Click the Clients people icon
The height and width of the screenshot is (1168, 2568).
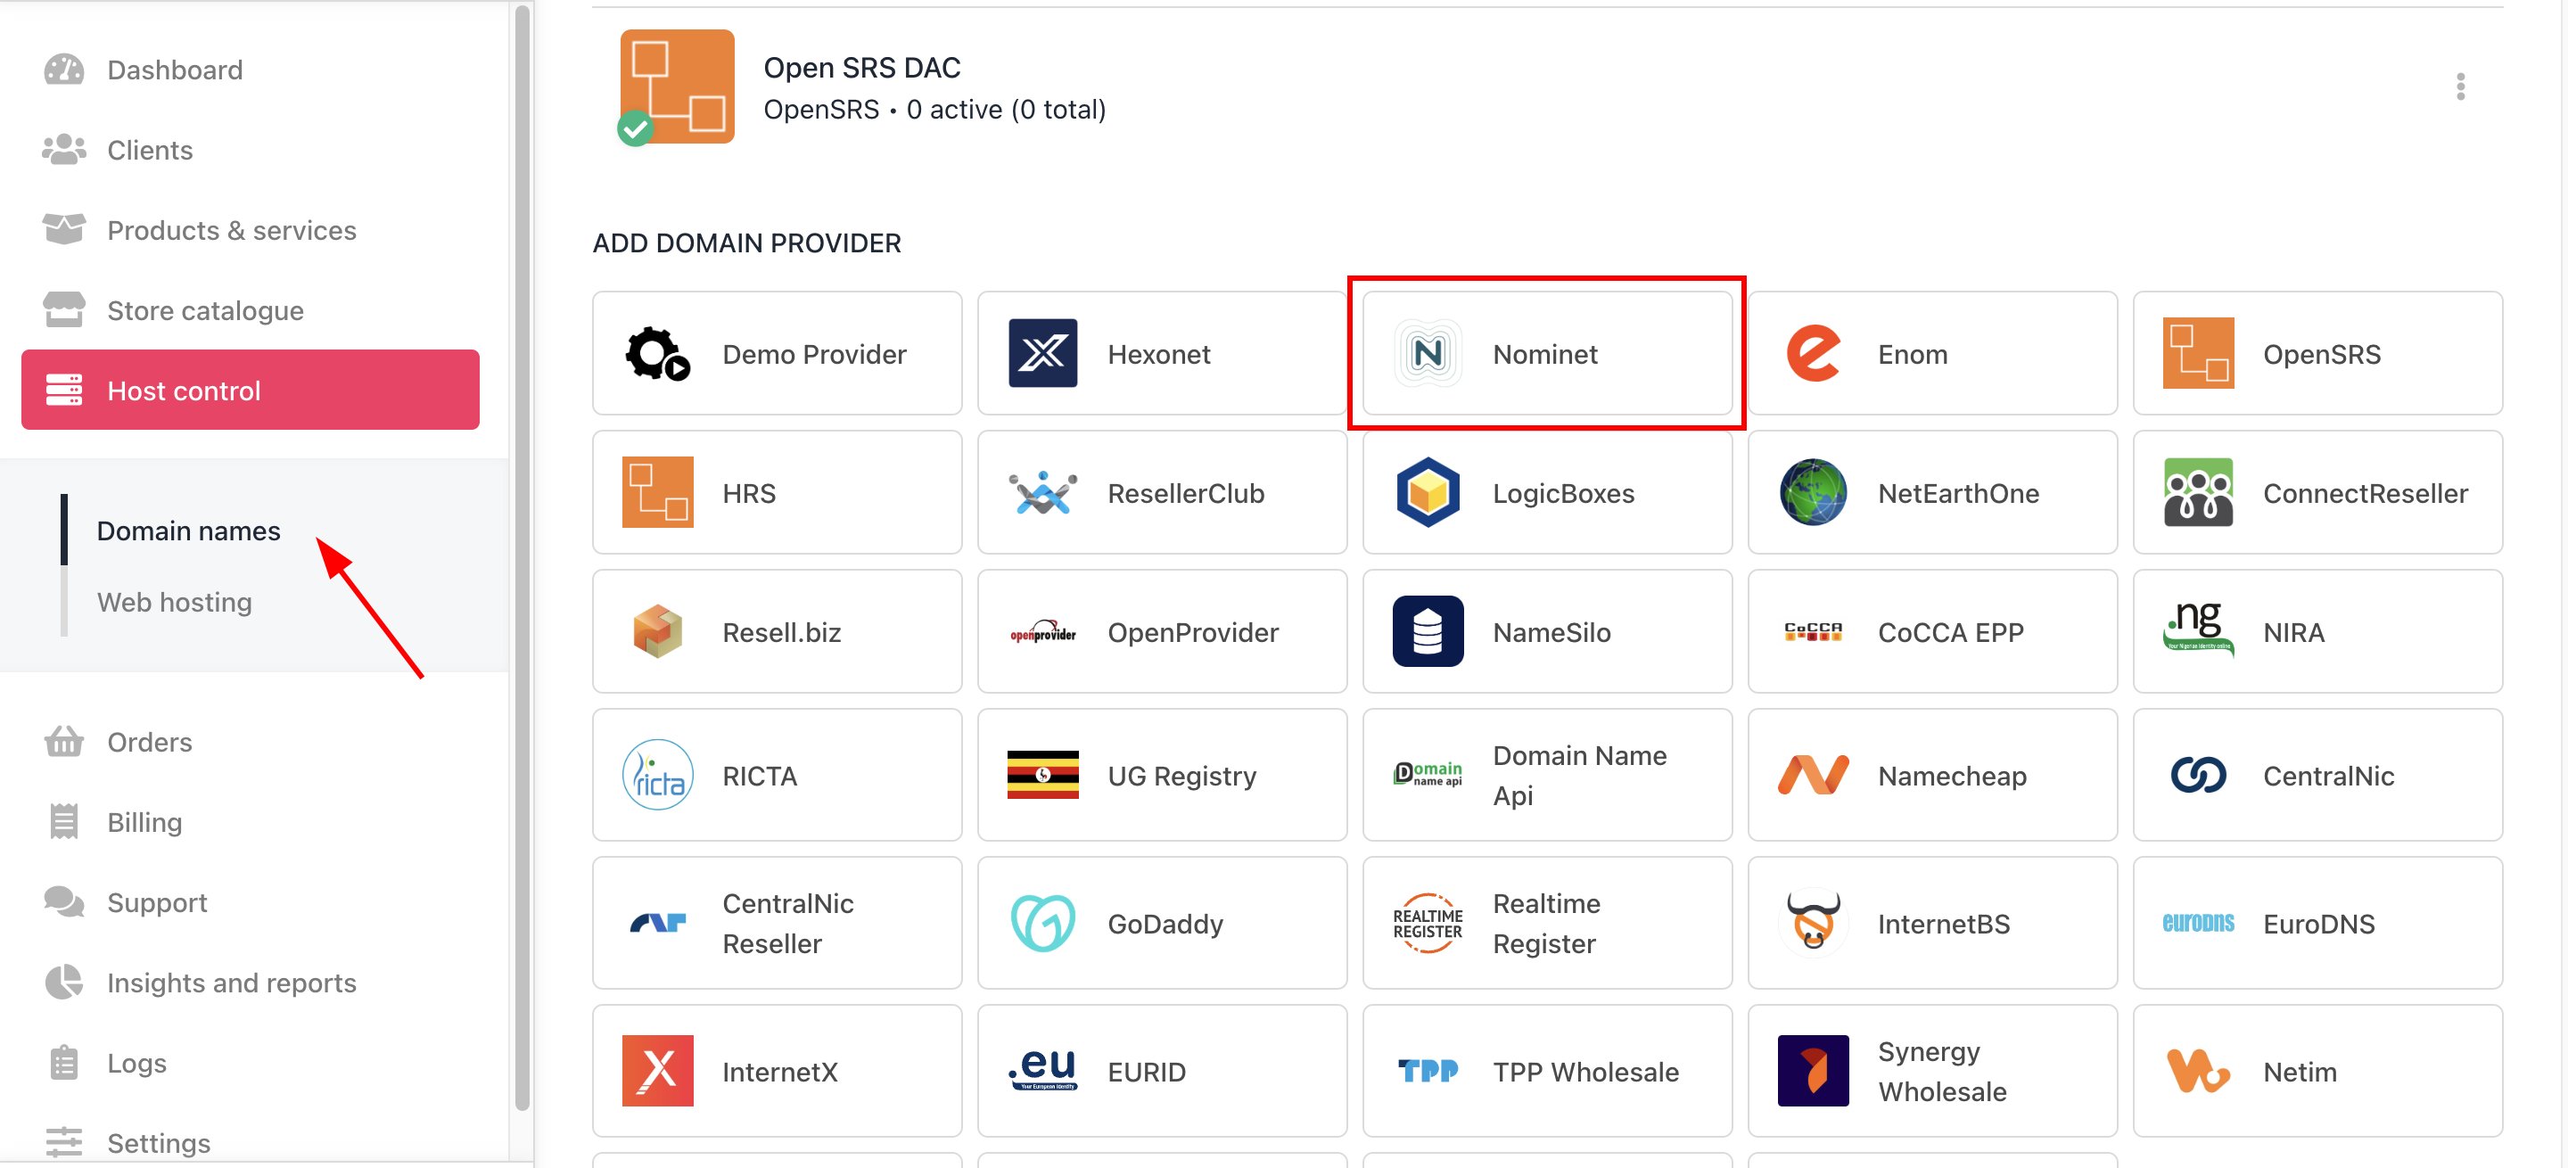pyautogui.click(x=64, y=150)
